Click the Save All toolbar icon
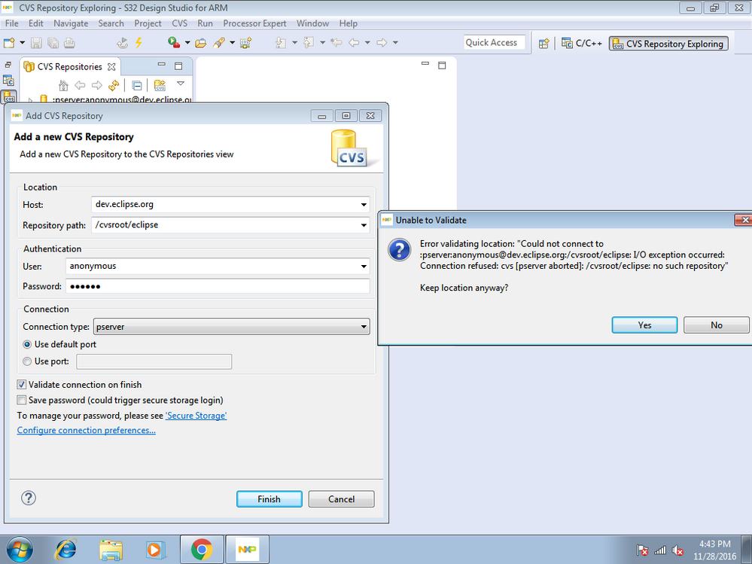The height and width of the screenshot is (564, 752). click(53, 43)
